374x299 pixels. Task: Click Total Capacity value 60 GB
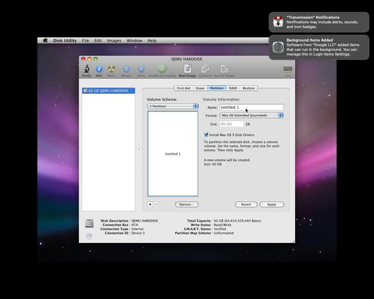point(238,221)
